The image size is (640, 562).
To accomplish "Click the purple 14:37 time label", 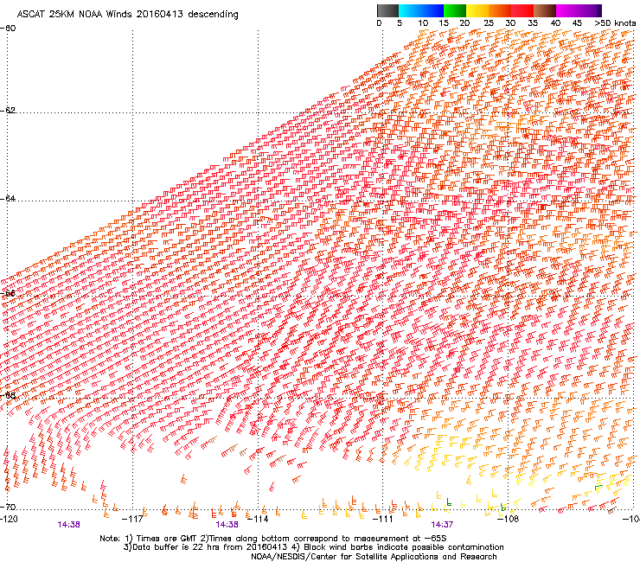I will (442, 525).
